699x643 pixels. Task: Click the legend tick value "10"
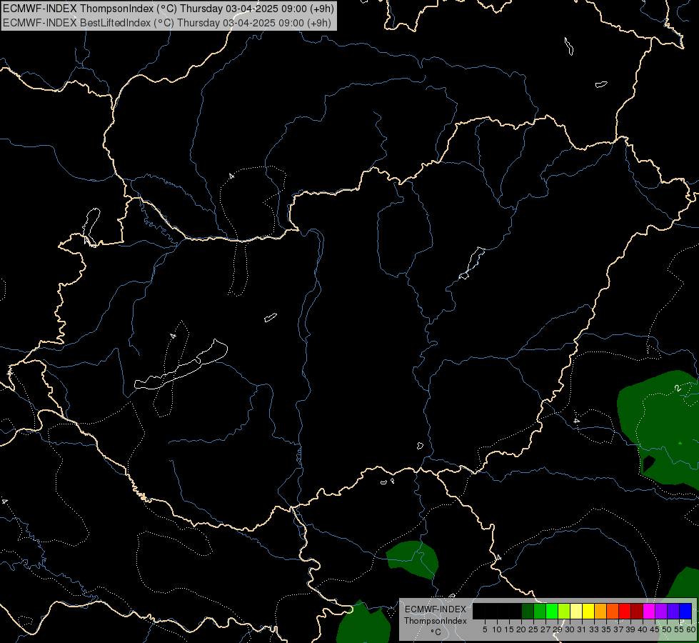pos(497,629)
